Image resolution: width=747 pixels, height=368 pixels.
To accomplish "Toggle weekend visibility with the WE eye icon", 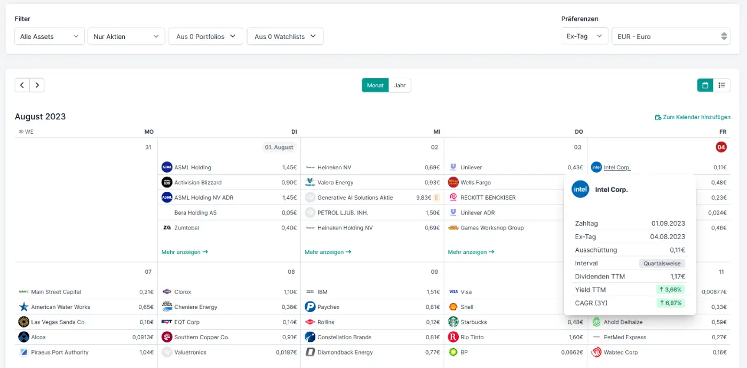I will click(x=20, y=131).
